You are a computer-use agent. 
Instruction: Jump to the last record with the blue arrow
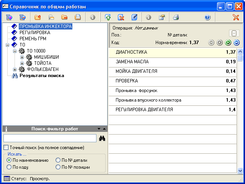pyautogui.click(x=237, y=43)
